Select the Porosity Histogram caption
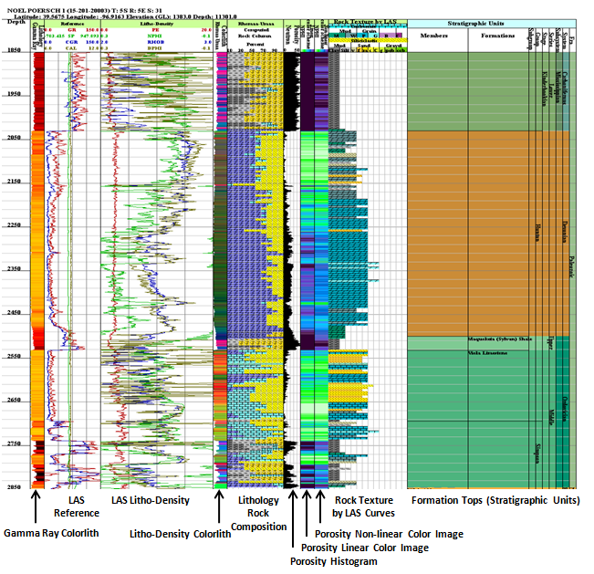Viewport: 594px width, 574px height. pyautogui.click(x=334, y=561)
